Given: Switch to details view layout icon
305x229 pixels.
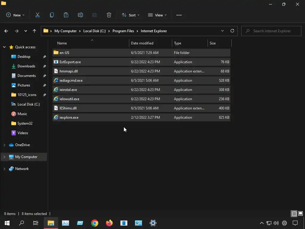Looking at the screenshot, I should [294, 214].
